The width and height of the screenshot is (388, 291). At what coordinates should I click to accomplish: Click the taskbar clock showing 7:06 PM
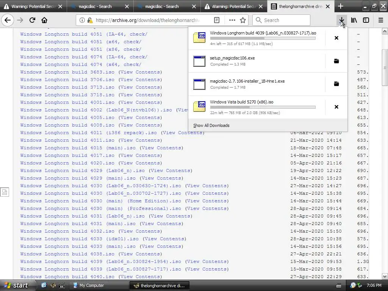374,285
